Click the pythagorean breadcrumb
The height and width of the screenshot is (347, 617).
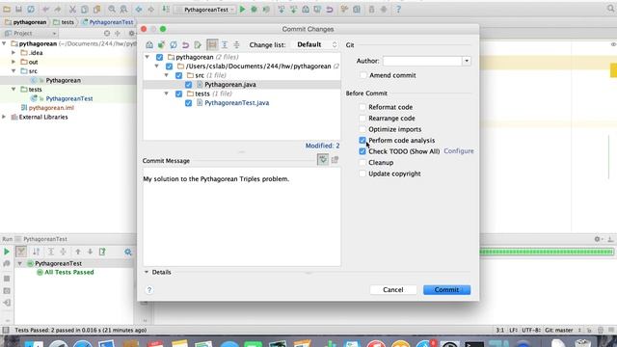(26, 22)
